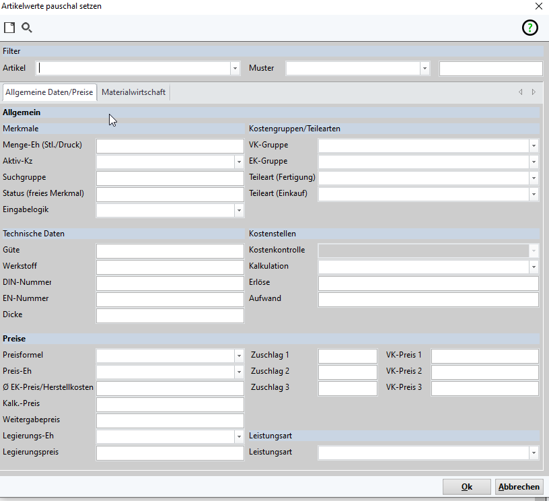Open the VK-Gruppe dropdown
The height and width of the screenshot is (501, 549).
534,145
